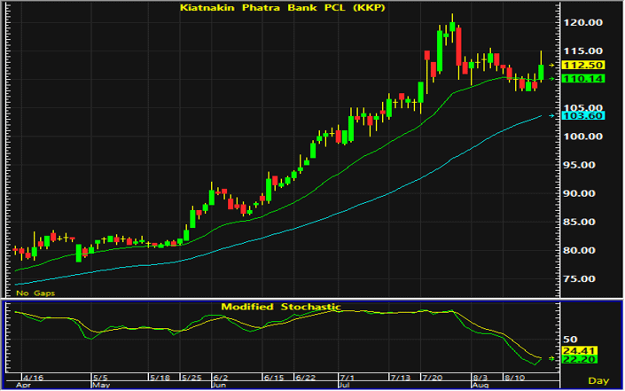Click the No Gaps label
Screen dimensions: 625x391
point(35,293)
